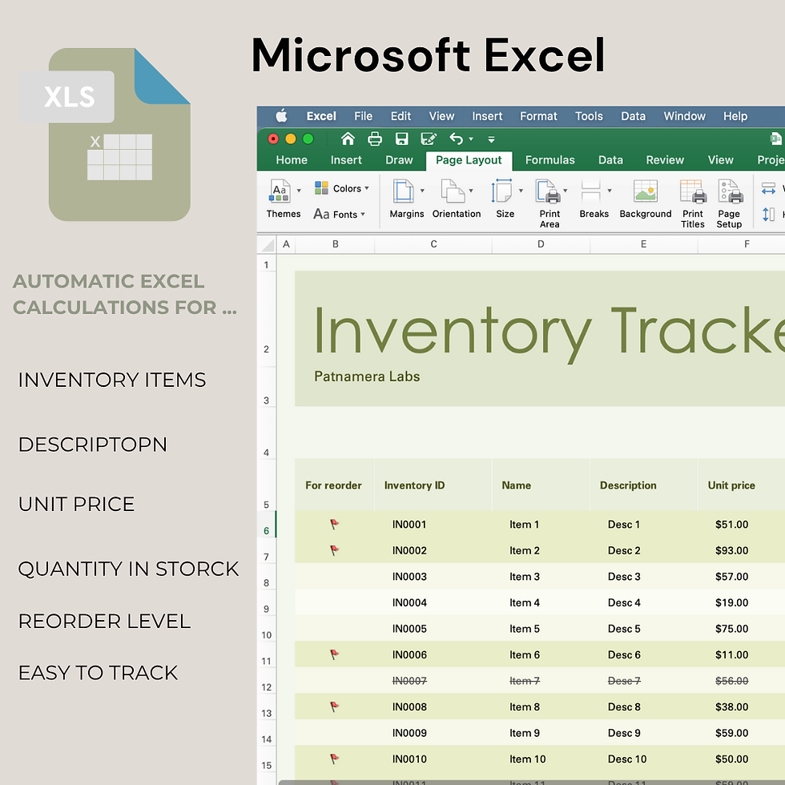Switch to the Formulas ribbon tab

[549, 159]
